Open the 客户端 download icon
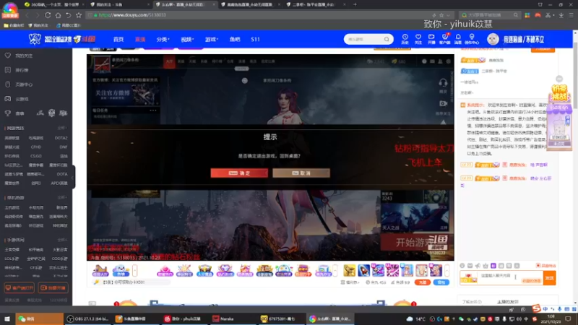Image resolution: width=578 pixels, height=325 pixels. (444, 39)
